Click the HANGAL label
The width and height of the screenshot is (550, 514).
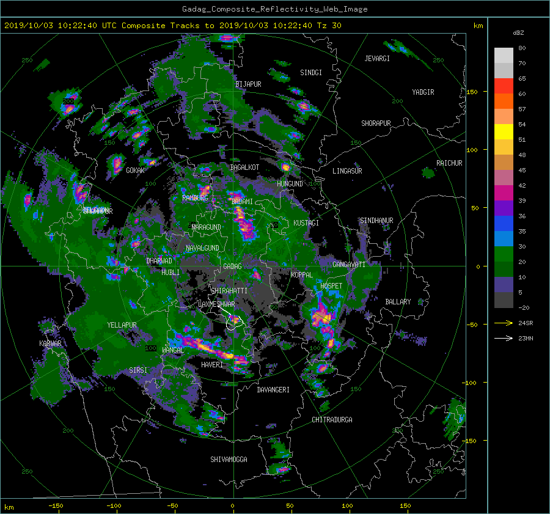pos(172,350)
